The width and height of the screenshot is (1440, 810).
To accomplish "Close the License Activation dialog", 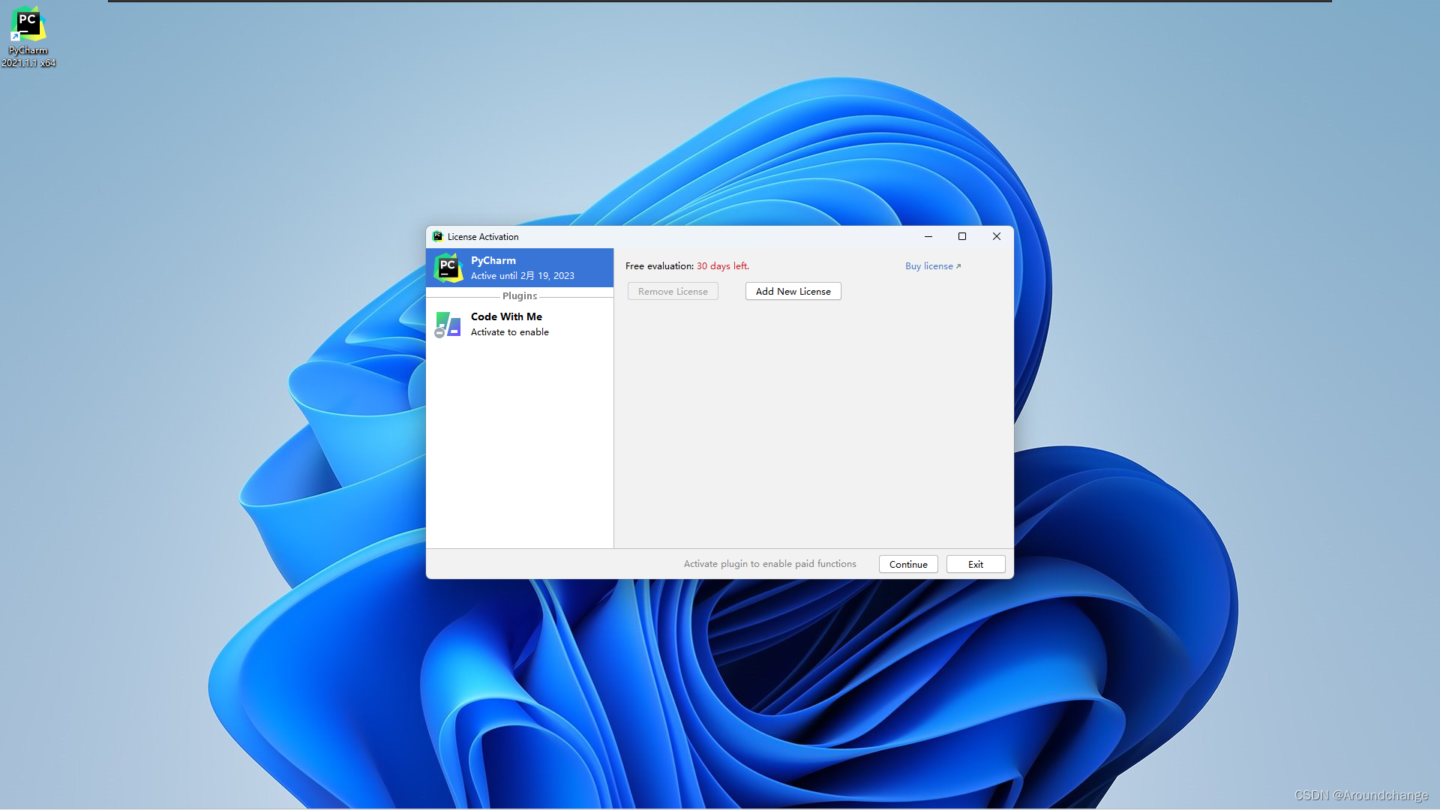I will 997,236.
